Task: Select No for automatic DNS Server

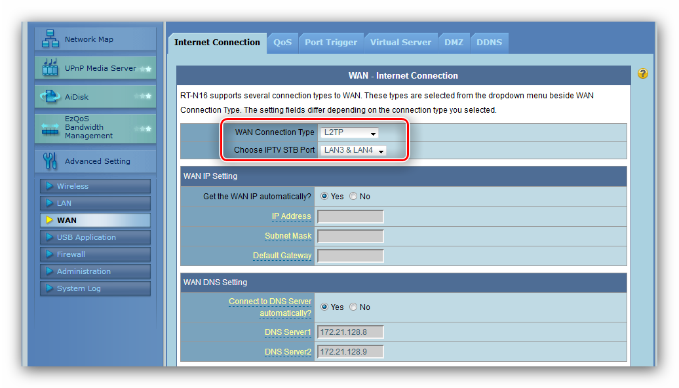Action: tap(353, 307)
